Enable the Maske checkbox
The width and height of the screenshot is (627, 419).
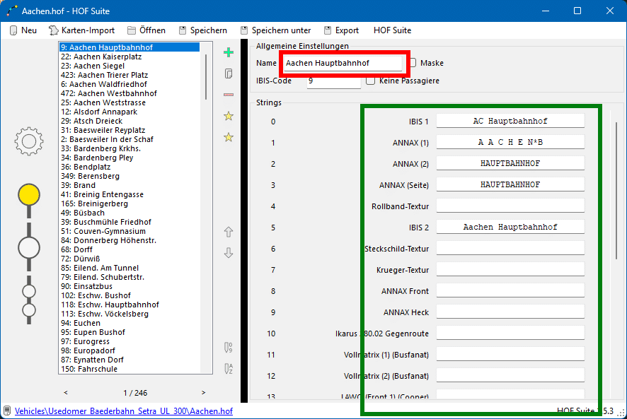click(x=413, y=63)
